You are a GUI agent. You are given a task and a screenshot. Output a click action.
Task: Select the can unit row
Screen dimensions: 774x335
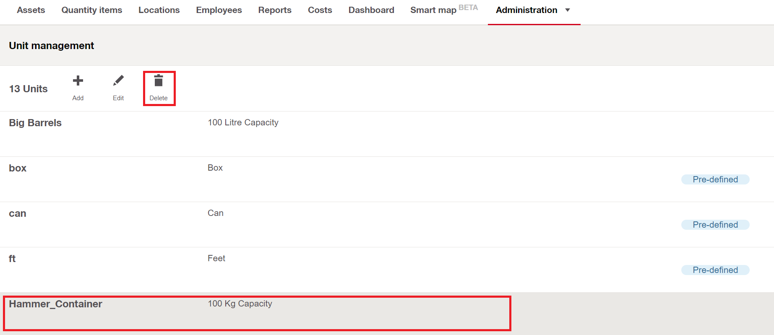(x=387, y=225)
